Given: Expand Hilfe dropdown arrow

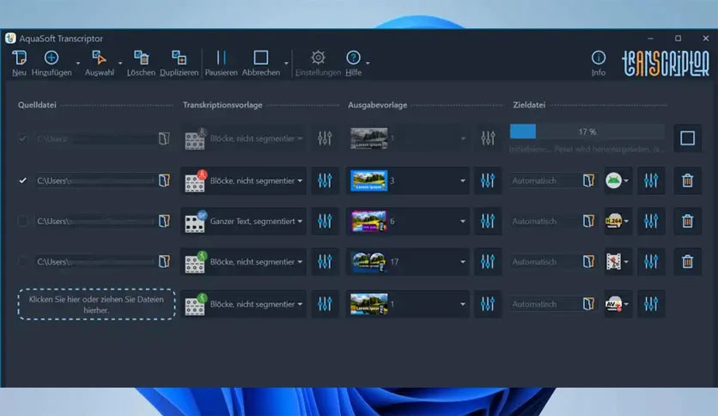Looking at the screenshot, I should [x=368, y=63].
